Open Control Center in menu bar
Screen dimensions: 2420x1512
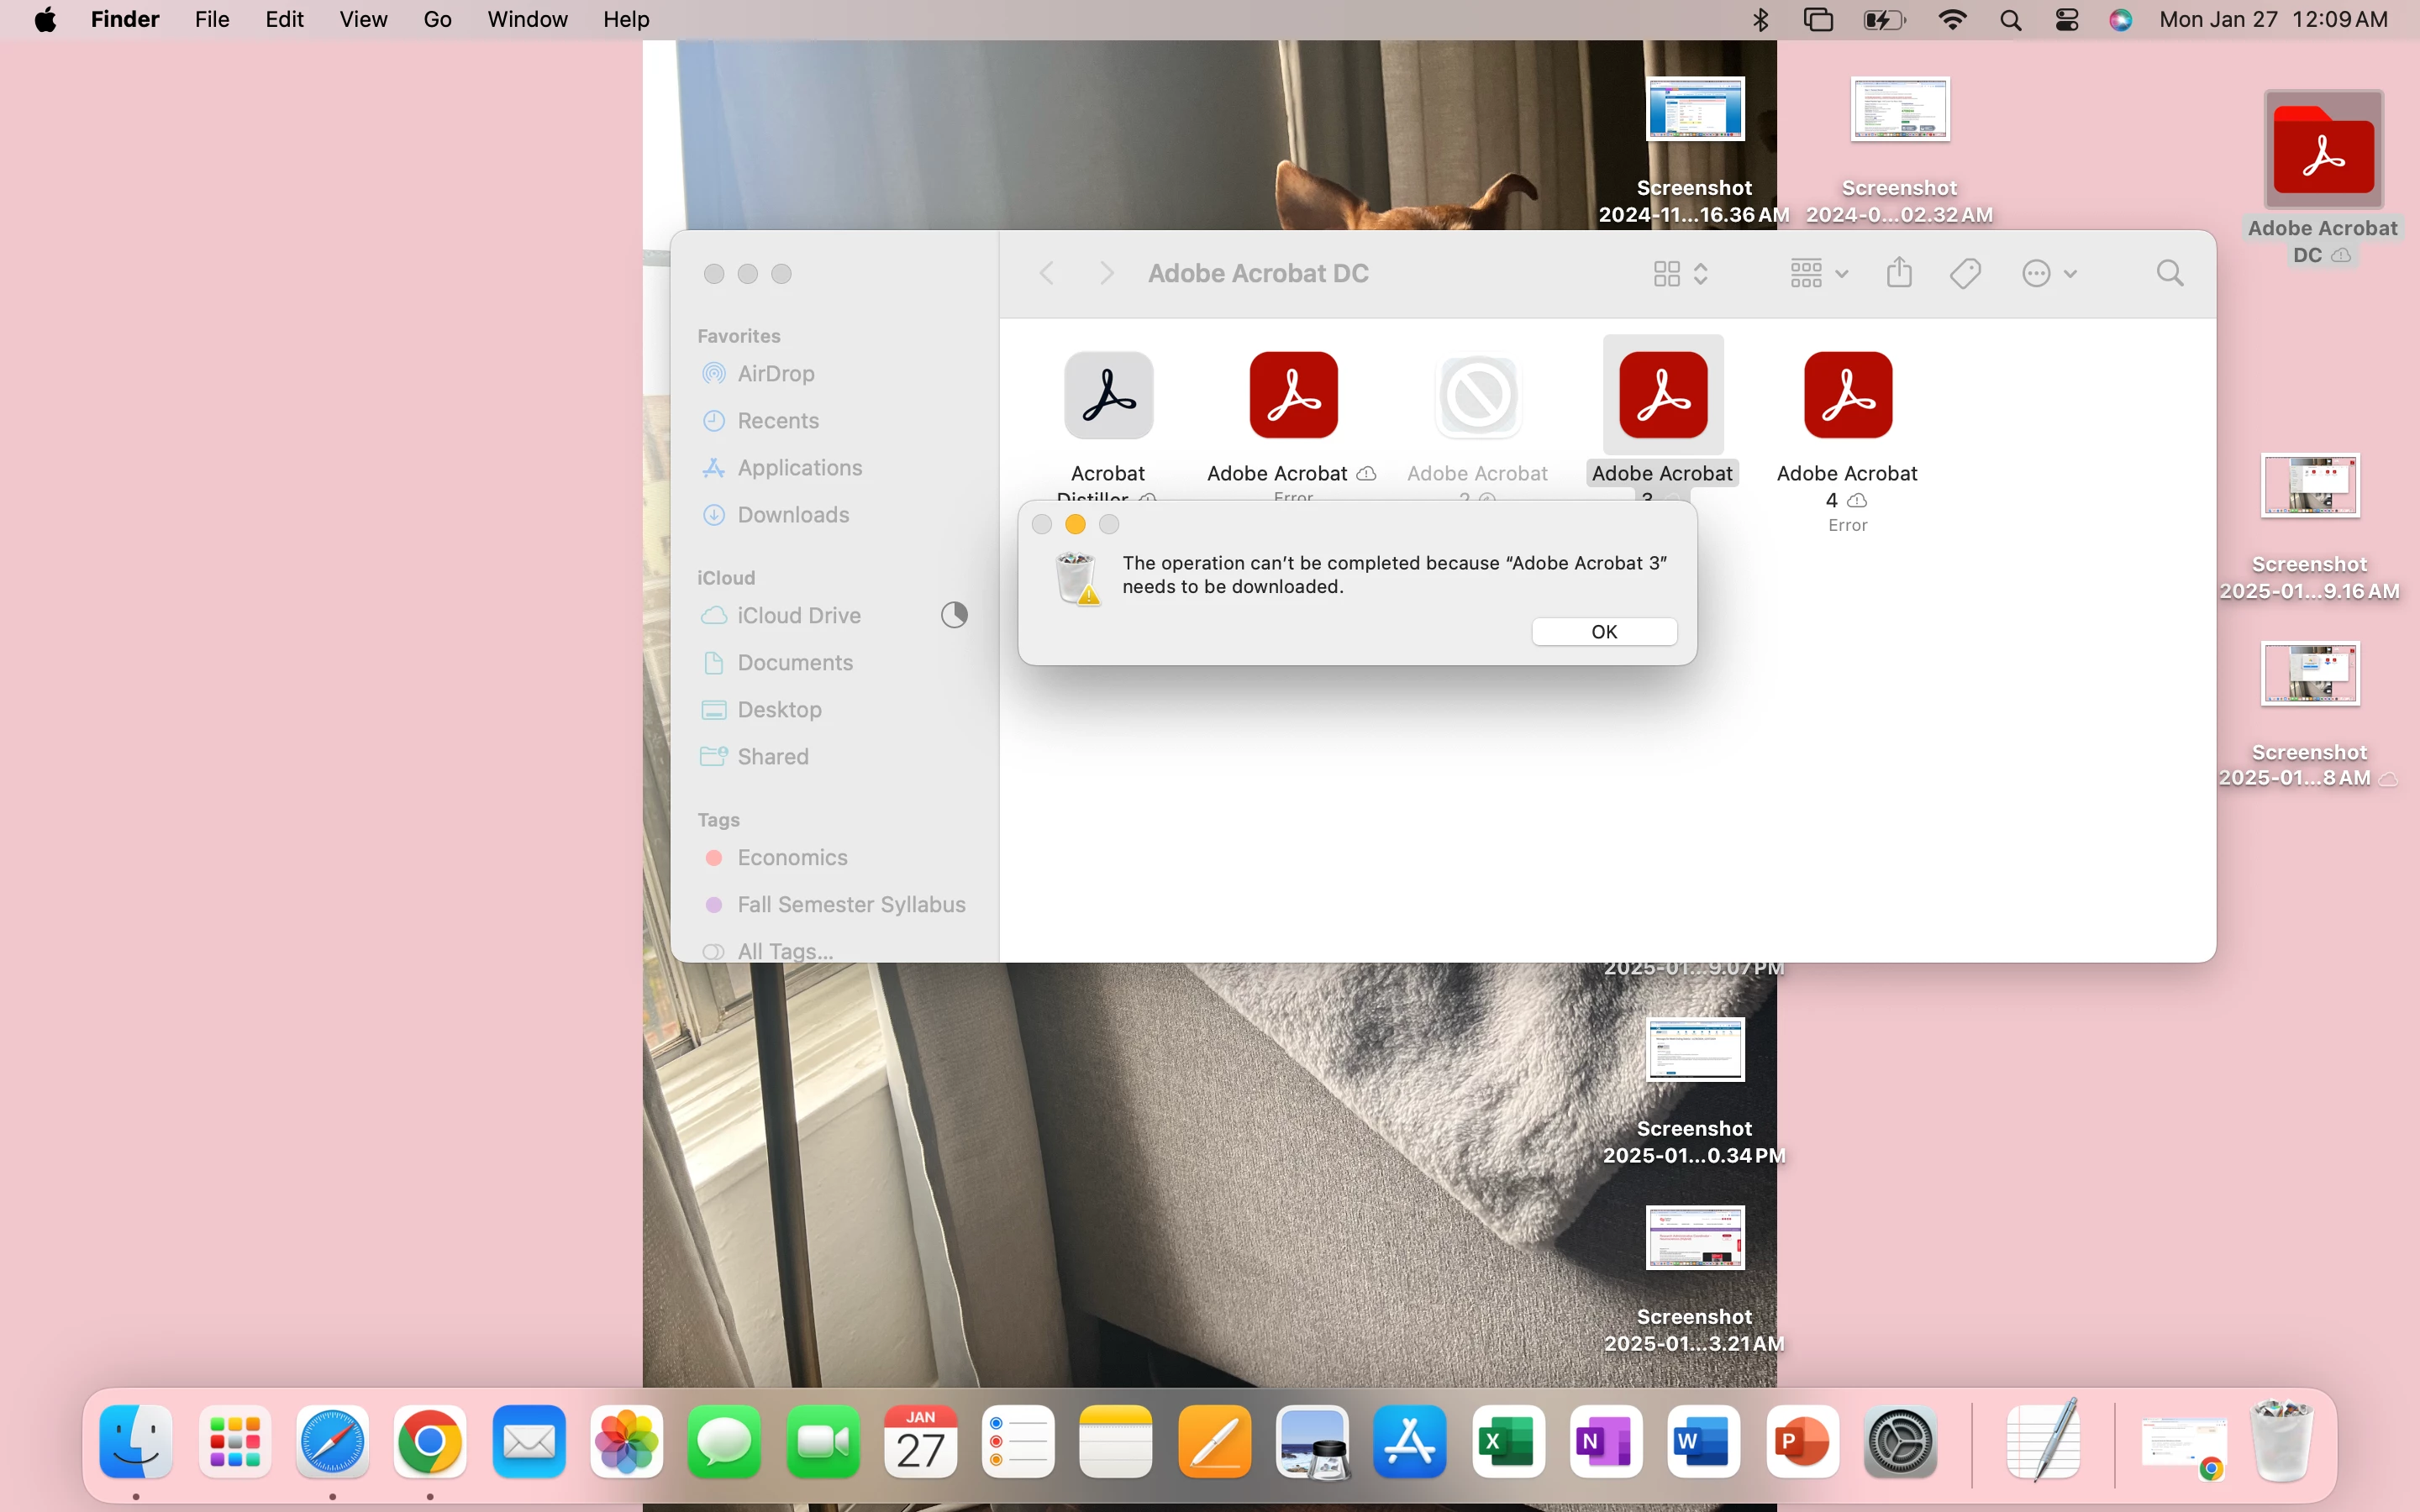coord(2067,20)
